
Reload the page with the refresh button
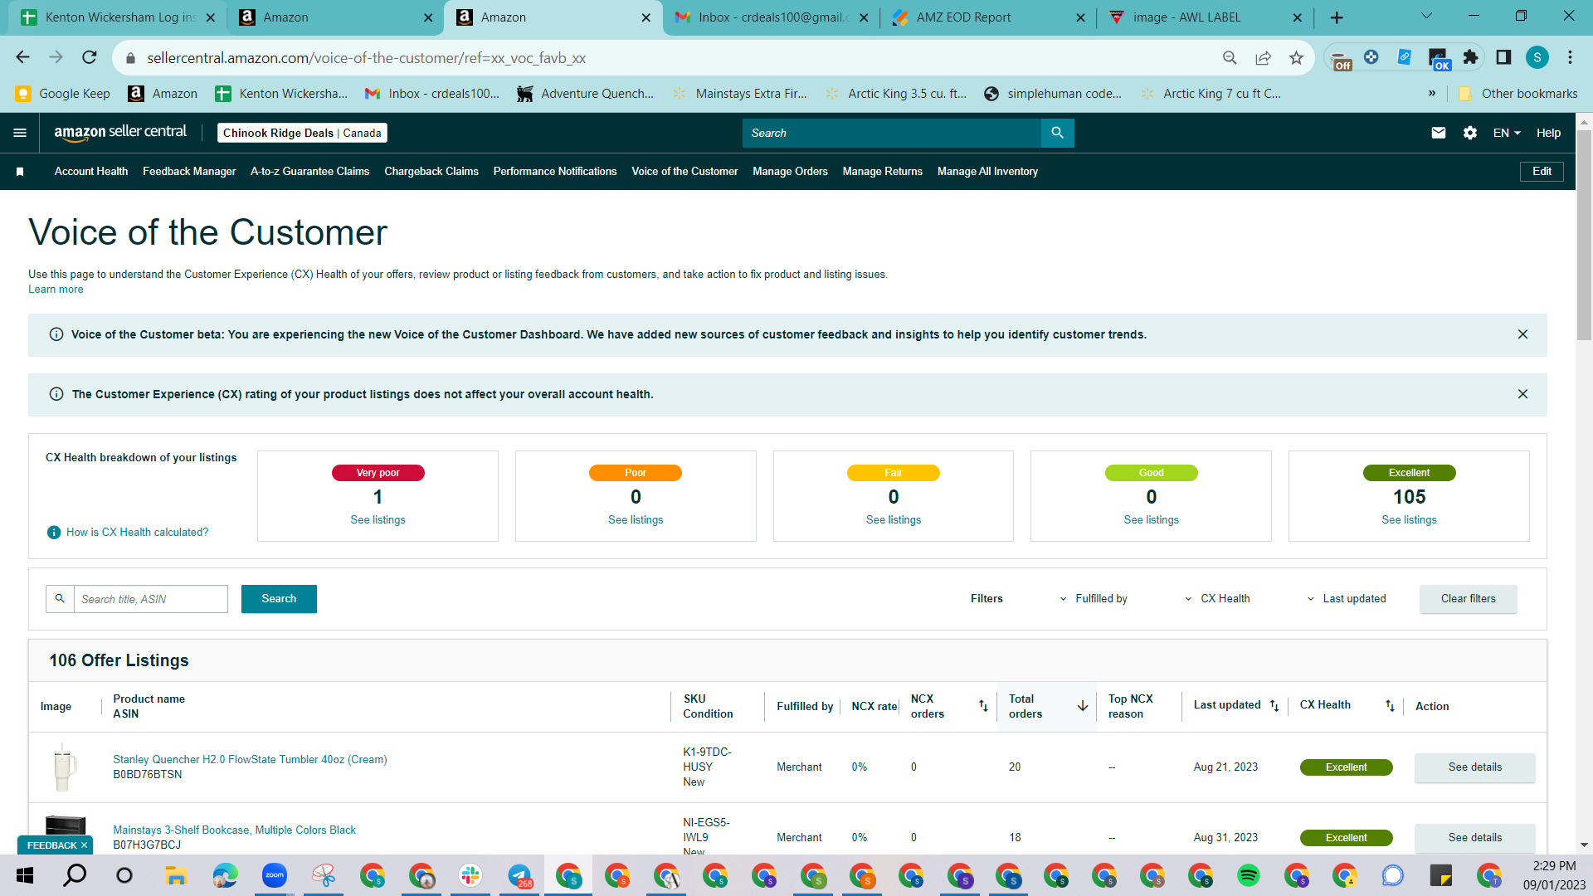[x=90, y=57]
